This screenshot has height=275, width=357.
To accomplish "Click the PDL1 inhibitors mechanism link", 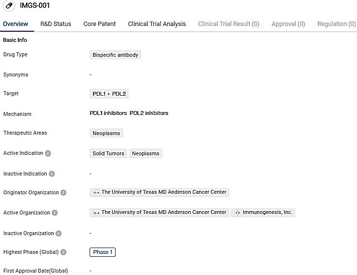I will tap(108, 113).
